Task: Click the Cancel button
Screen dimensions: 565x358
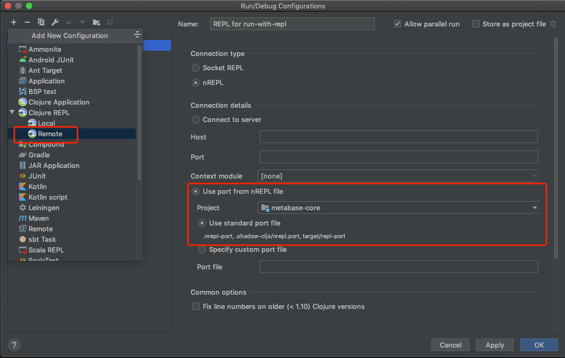Action: [x=450, y=345]
